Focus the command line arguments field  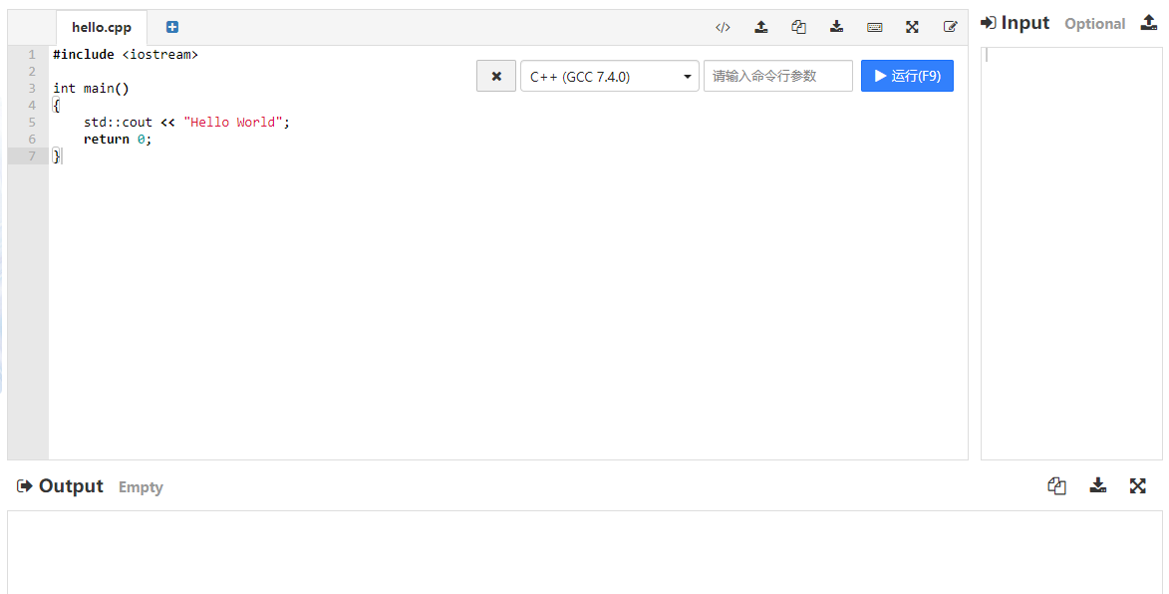click(x=777, y=77)
